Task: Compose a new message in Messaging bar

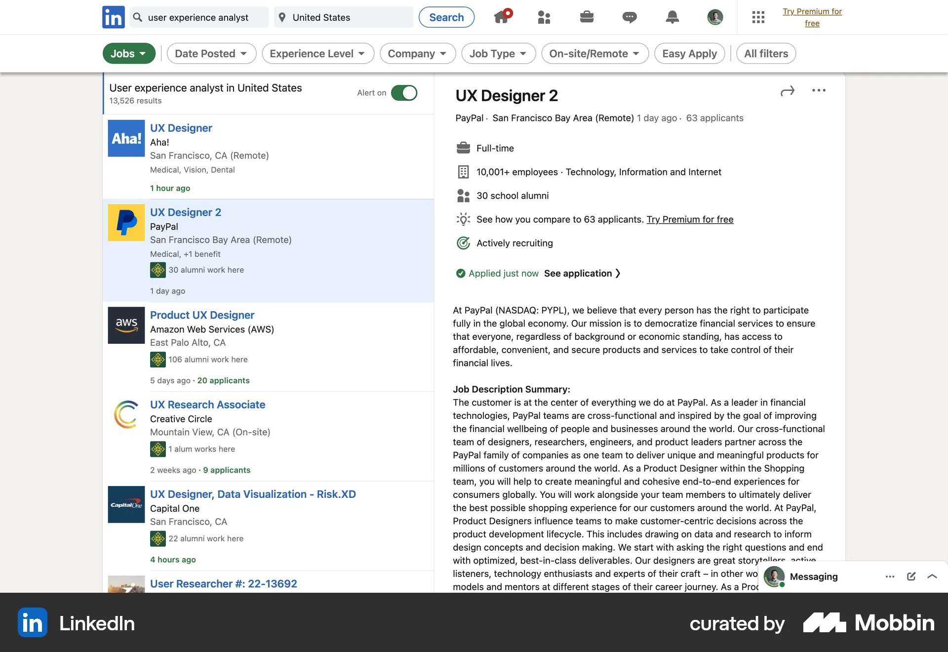Action: click(910, 576)
